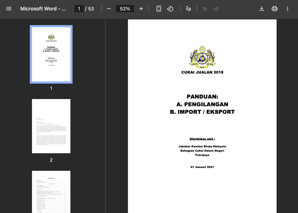Select page 1 thumbnail
The width and height of the screenshot is (298, 213).
click(x=51, y=54)
